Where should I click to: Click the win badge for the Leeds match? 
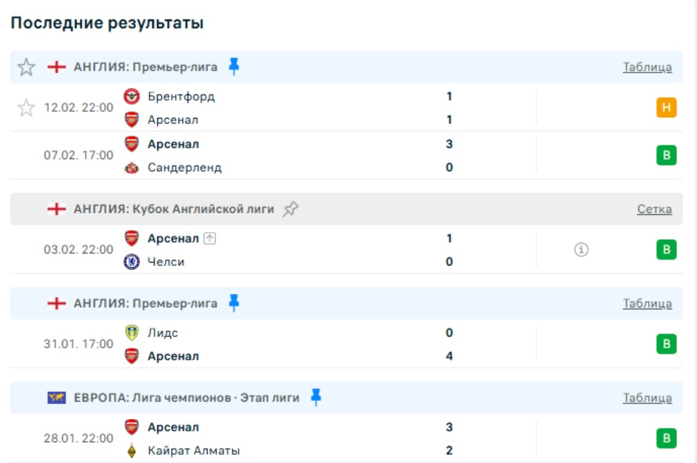click(x=666, y=344)
